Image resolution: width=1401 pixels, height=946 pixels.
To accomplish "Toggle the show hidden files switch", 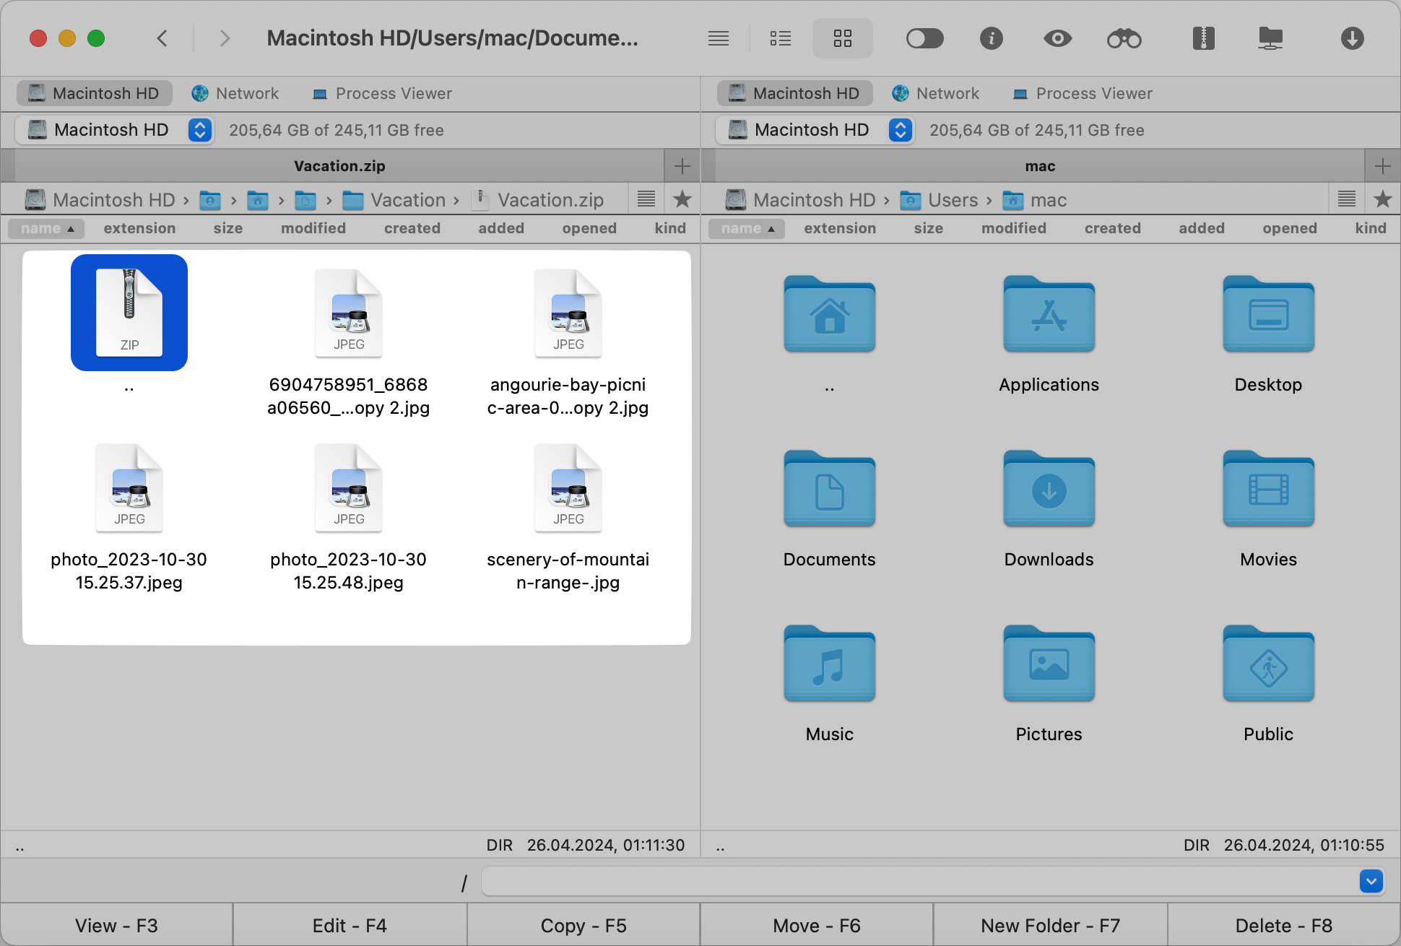I will [925, 38].
